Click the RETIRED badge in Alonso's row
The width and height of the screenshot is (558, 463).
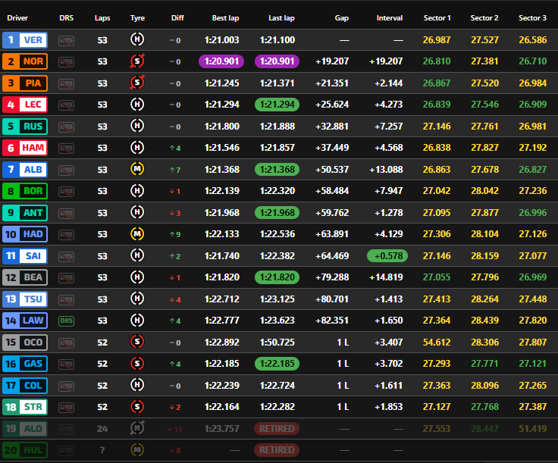coord(277,429)
